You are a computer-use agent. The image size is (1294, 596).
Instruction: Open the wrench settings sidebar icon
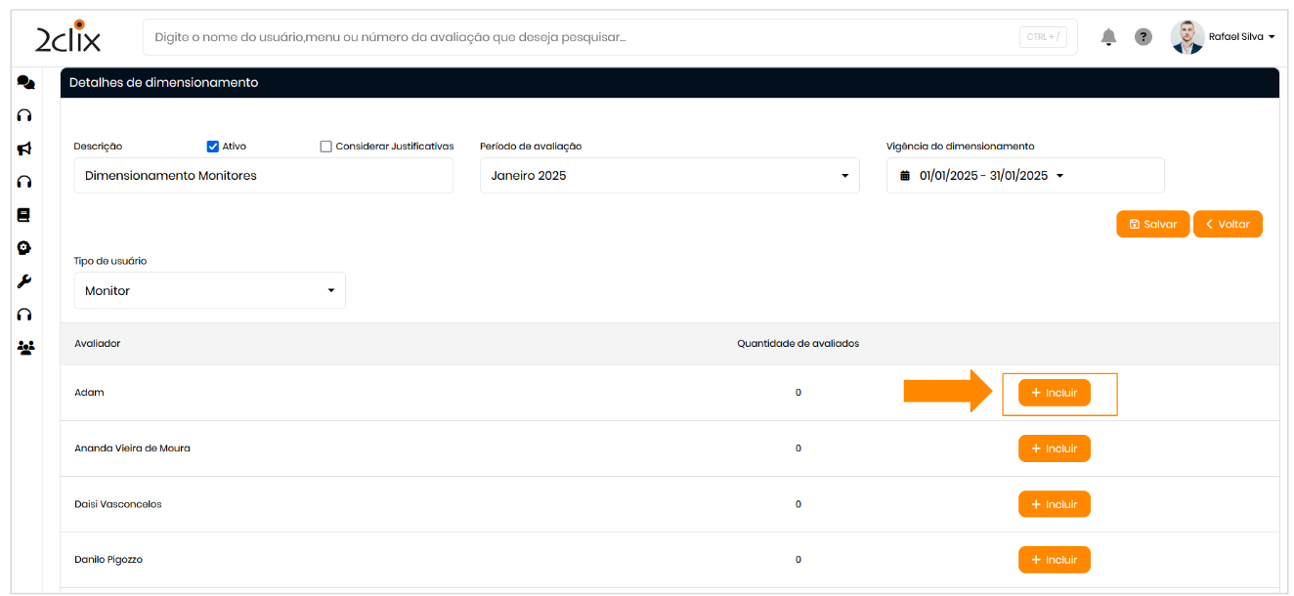click(x=25, y=281)
